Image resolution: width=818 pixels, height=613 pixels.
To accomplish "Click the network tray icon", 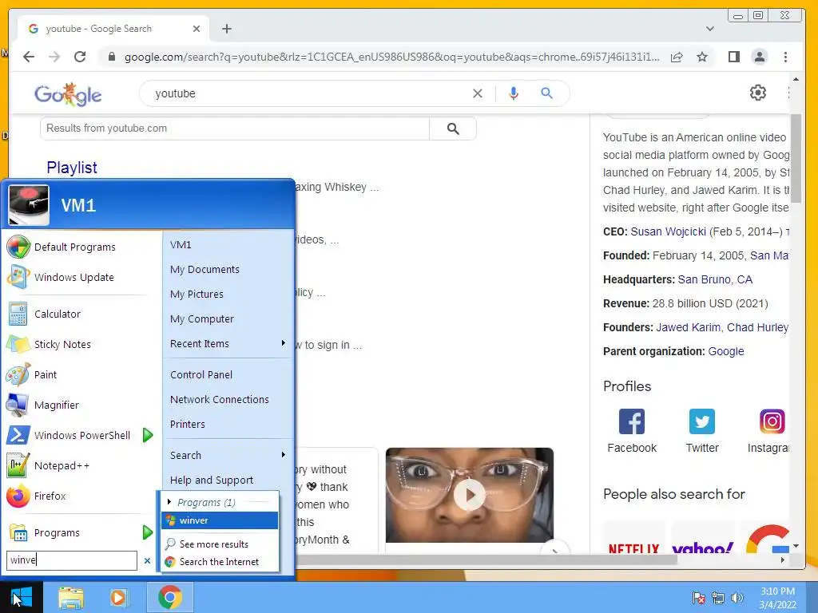I will [x=718, y=598].
